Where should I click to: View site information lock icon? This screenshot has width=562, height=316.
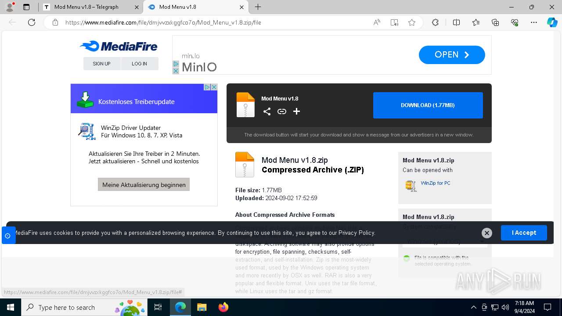click(x=55, y=22)
